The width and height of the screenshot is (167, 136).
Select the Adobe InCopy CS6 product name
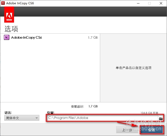coord(26,37)
